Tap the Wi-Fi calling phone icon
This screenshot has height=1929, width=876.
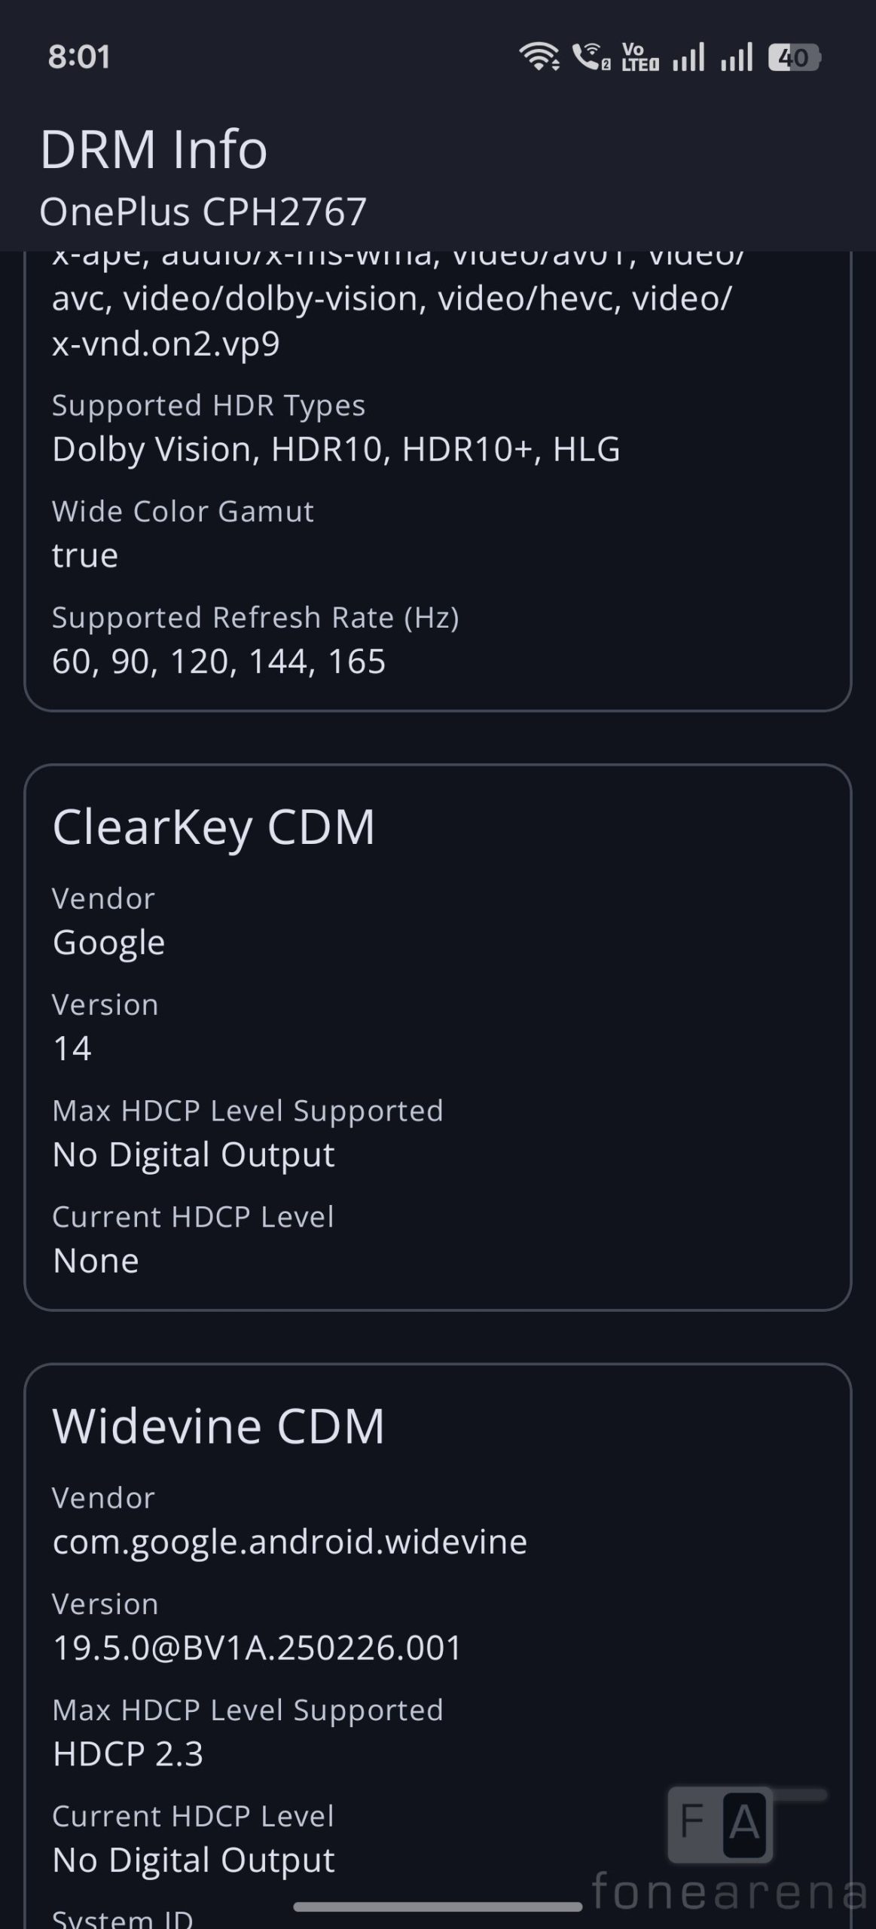(591, 57)
